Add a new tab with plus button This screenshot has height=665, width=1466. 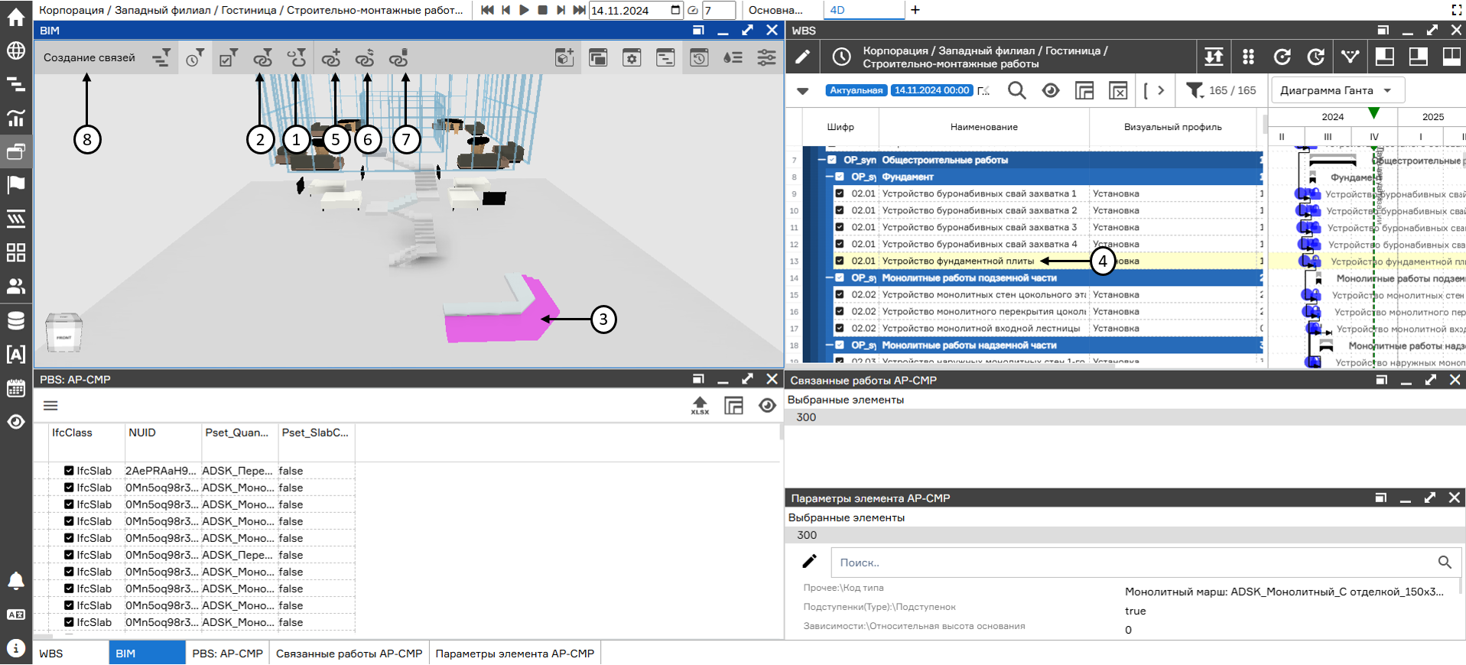915,10
